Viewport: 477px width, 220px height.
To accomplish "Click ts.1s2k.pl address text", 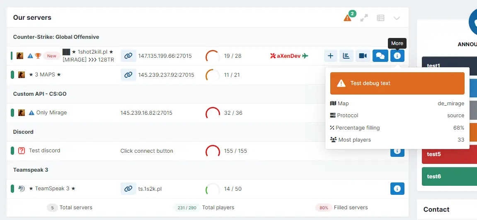I will 150,189.
